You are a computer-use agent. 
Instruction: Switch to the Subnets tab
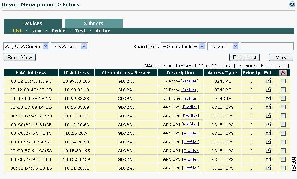point(93,23)
